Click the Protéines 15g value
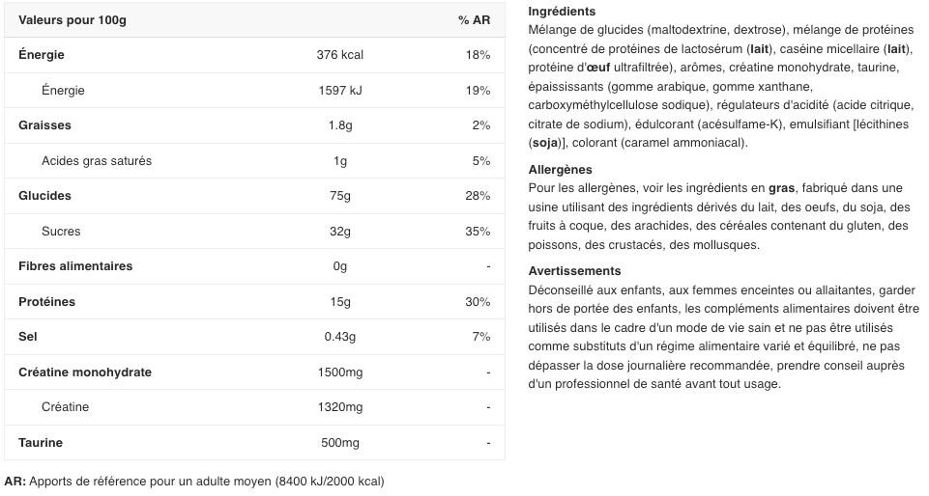929x496 pixels. 339,302
